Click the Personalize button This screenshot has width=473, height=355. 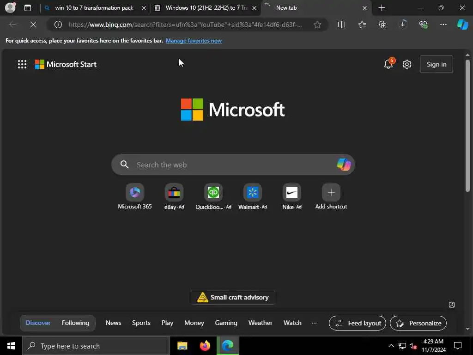click(418, 323)
